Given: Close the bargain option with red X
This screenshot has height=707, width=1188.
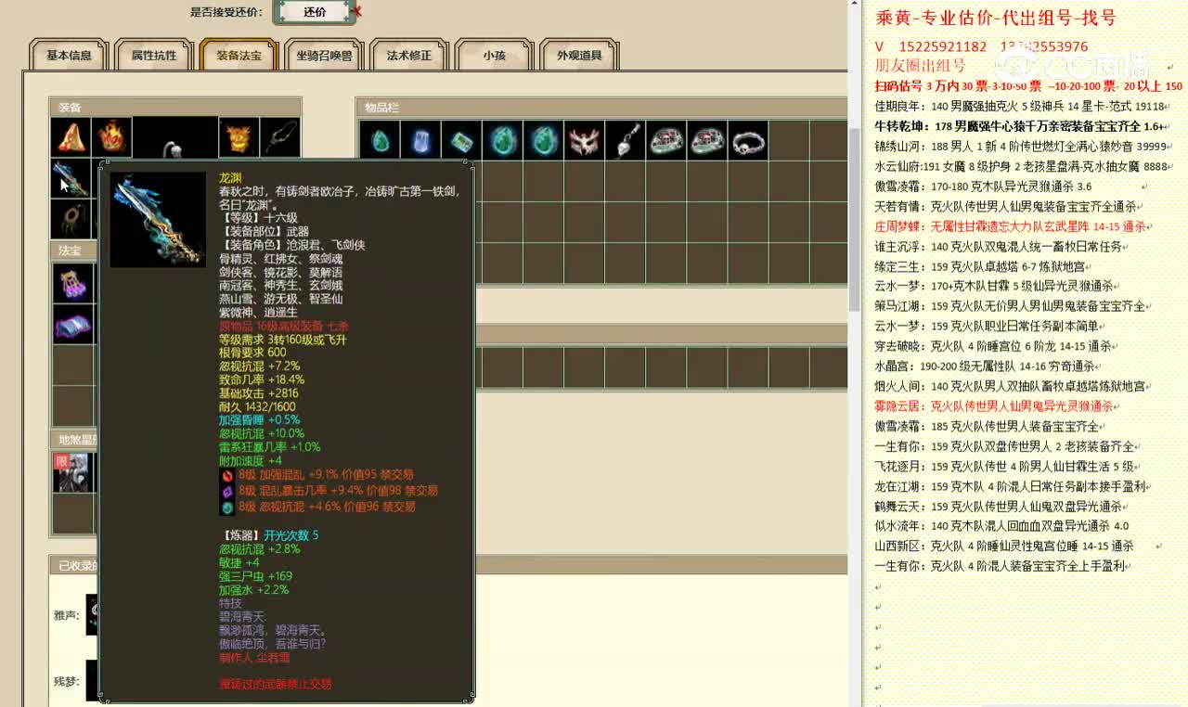Looking at the screenshot, I should 357,12.
